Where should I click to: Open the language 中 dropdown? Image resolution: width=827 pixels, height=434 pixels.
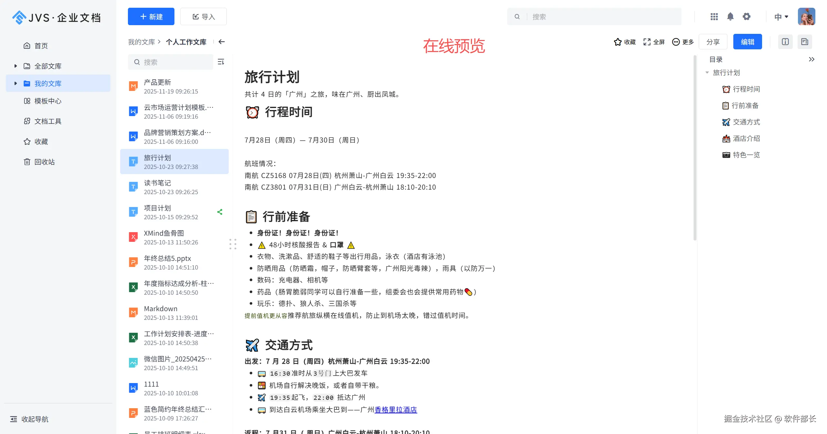click(781, 16)
